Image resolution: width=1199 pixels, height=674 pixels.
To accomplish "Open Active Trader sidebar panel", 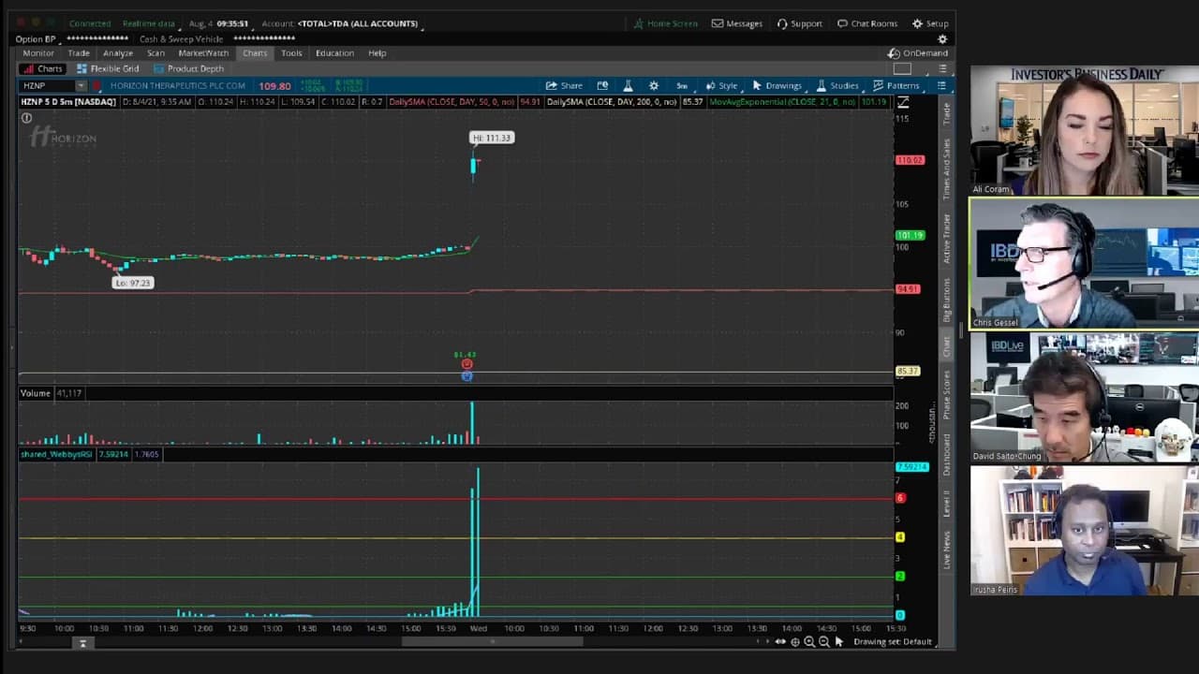I will [x=946, y=239].
